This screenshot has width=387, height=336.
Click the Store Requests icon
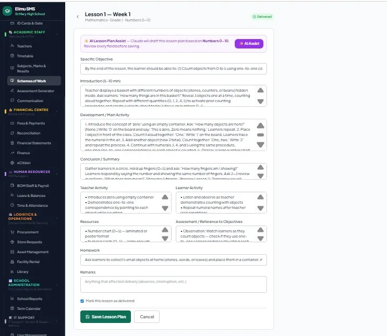click(x=12, y=242)
